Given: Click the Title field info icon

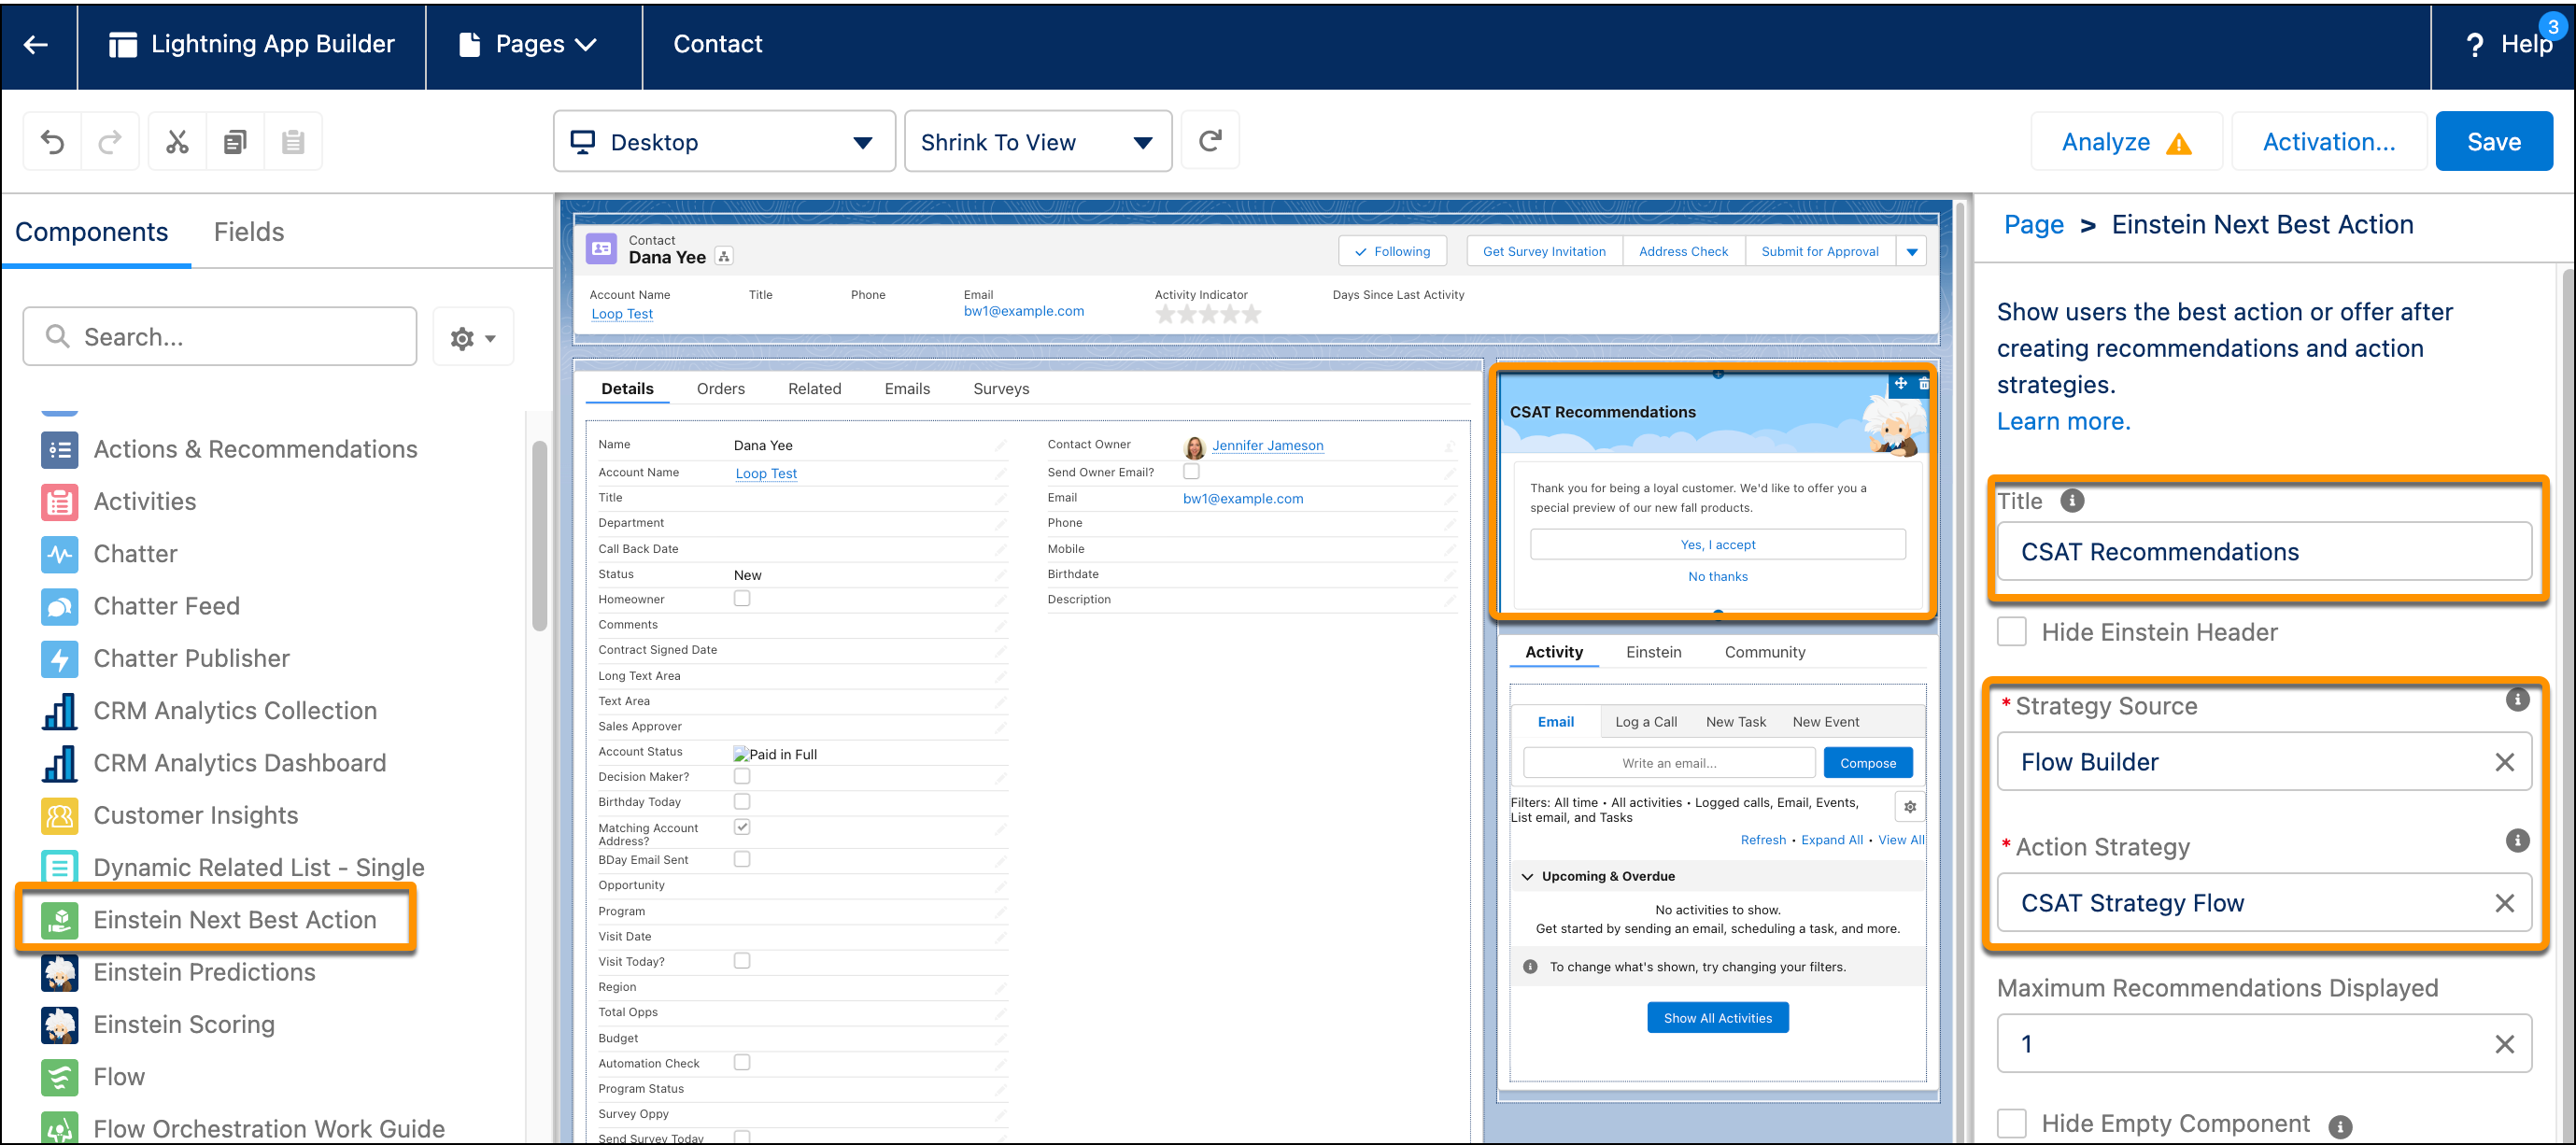Looking at the screenshot, I should [x=2072, y=500].
